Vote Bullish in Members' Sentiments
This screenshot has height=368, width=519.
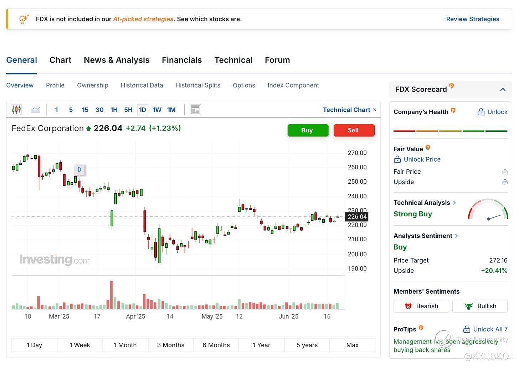(480, 306)
